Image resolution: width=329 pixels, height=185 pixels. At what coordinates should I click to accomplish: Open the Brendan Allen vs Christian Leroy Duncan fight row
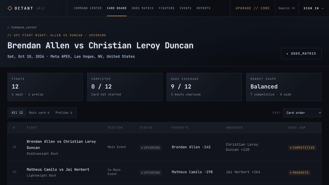coord(164,147)
